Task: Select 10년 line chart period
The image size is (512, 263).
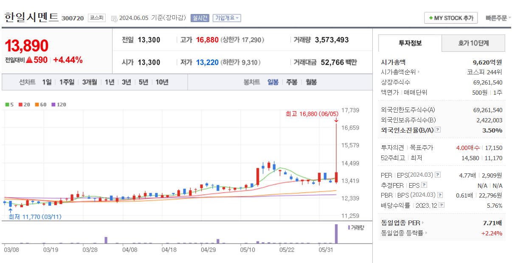Action: [162, 82]
